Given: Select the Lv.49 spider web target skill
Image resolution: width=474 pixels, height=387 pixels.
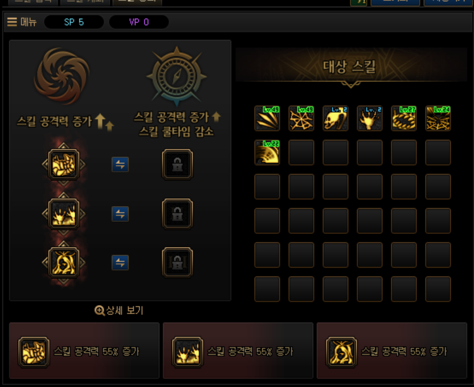Looking at the screenshot, I should (x=301, y=118).
